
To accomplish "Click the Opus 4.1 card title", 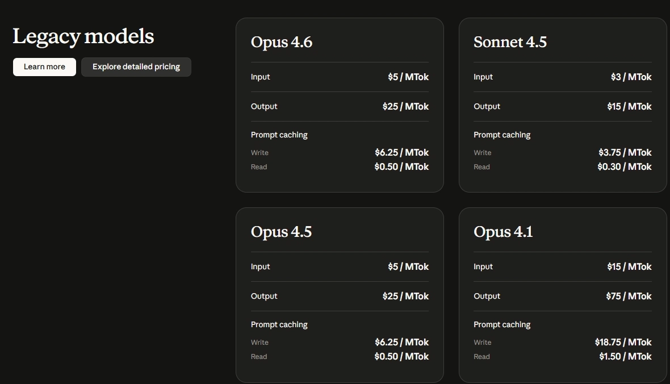I will tap(503, 232).
